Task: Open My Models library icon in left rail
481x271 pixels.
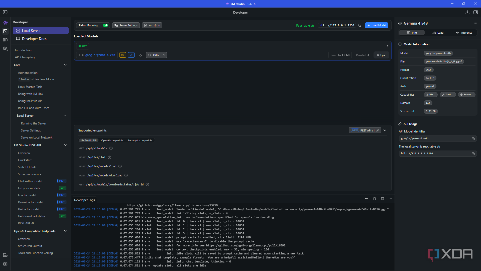Action: [5, 40]
